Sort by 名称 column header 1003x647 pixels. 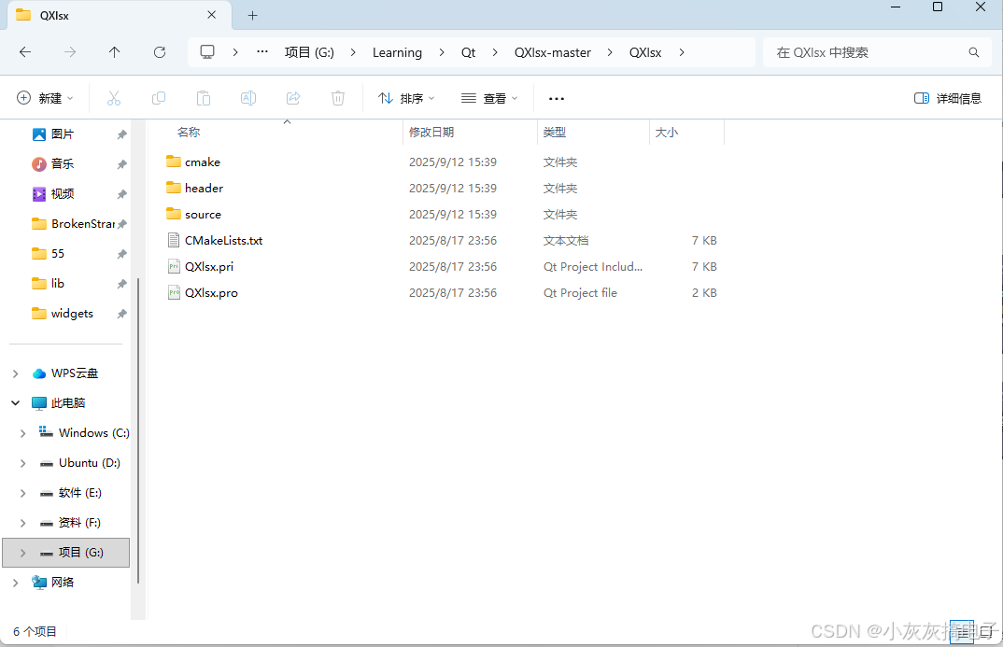coord(189,133)
